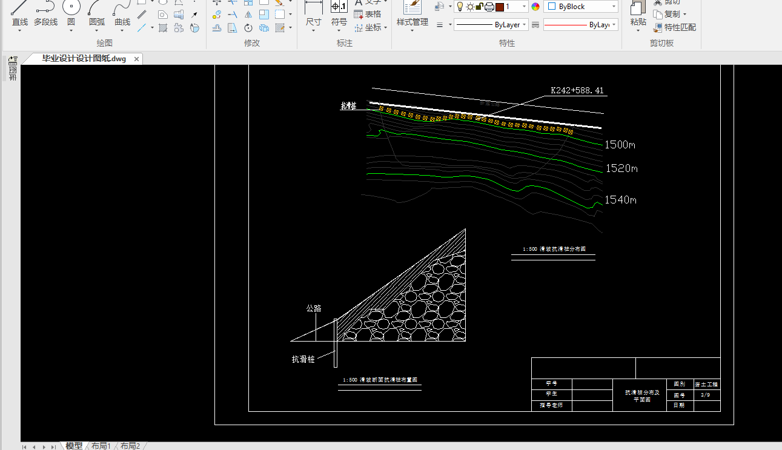Select the extend tool in 修改 panel
The width and height of the screenshot is (782, 450).
tap(233, 15)
